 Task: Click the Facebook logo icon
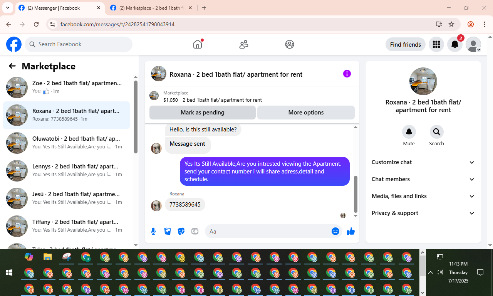click(14, 44)
